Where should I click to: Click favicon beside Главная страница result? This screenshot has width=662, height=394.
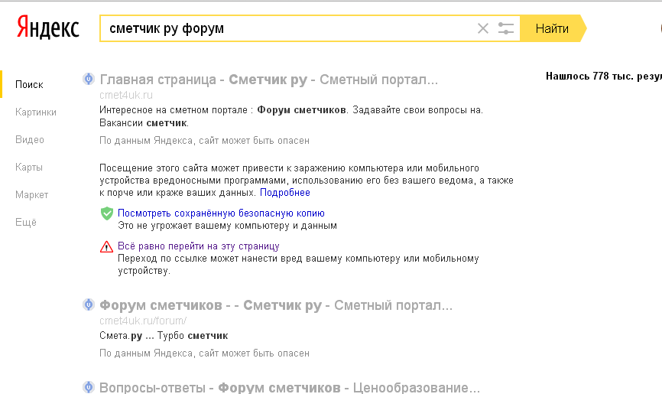(88, 79)
